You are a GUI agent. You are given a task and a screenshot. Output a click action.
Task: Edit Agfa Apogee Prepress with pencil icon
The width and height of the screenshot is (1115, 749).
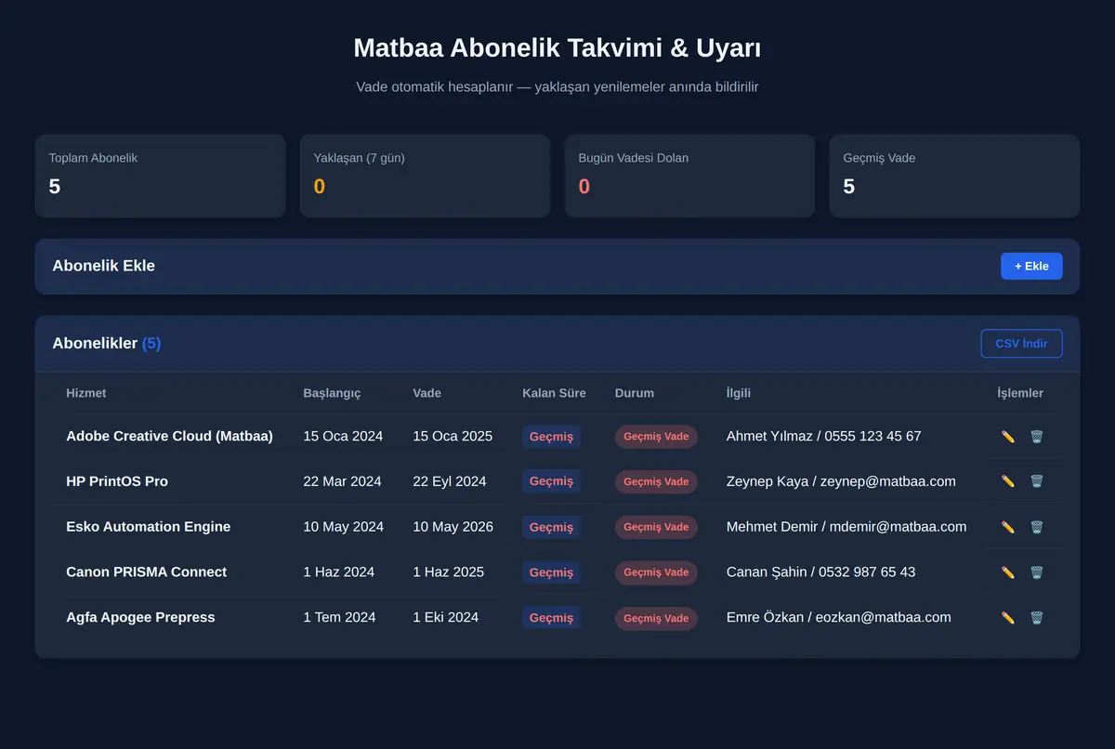point(1008,618)
